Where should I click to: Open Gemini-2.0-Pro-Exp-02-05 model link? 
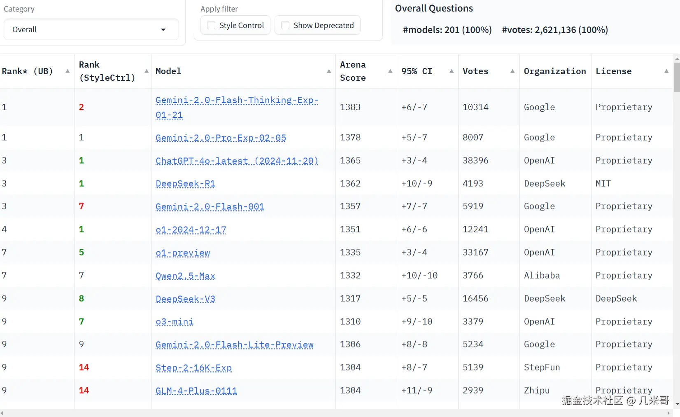pos(221,138)
